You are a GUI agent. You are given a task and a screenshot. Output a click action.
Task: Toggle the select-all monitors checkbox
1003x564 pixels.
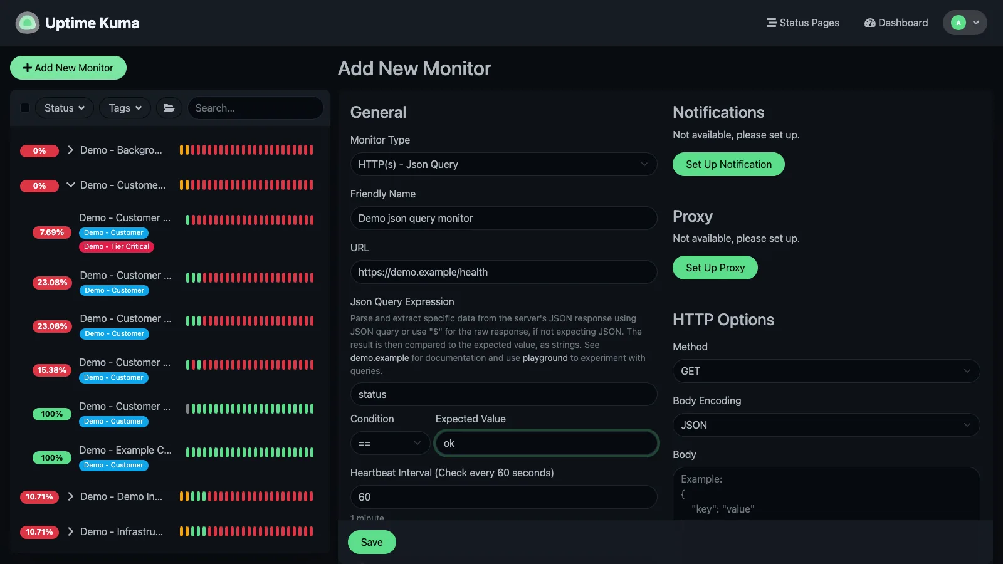click(x=25, y=108)
